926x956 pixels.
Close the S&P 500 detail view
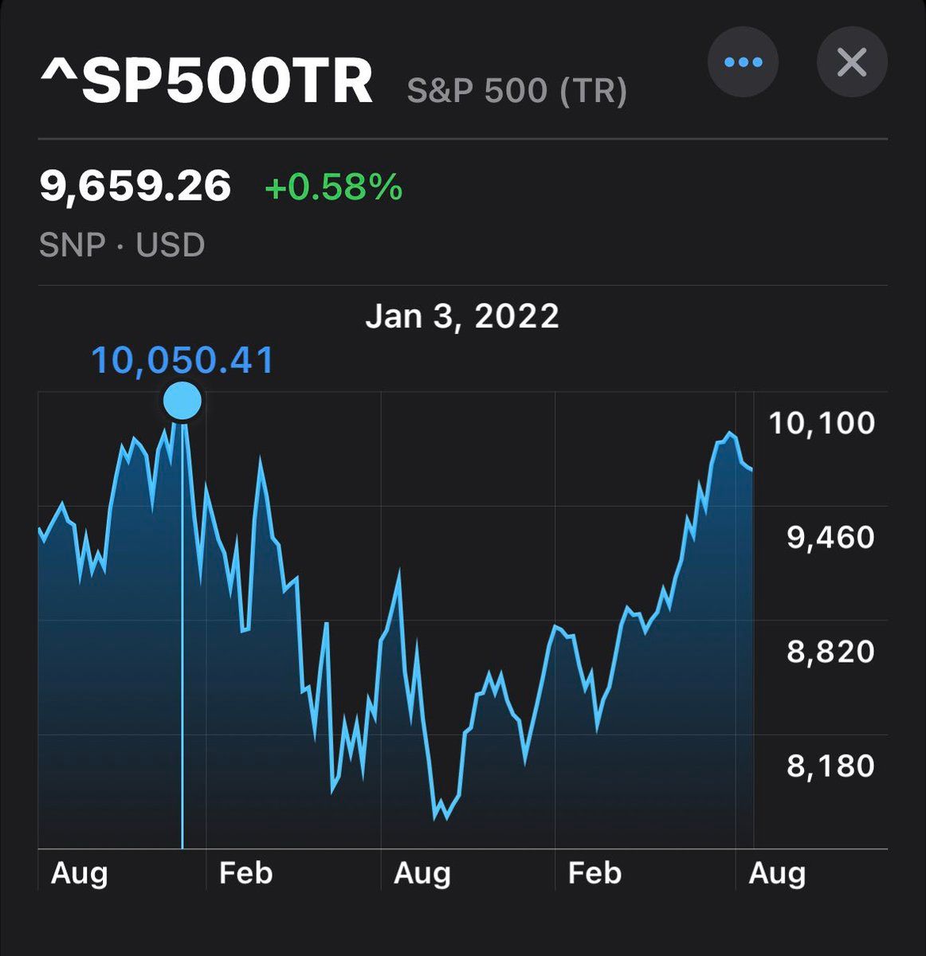(x=852, y=62)
